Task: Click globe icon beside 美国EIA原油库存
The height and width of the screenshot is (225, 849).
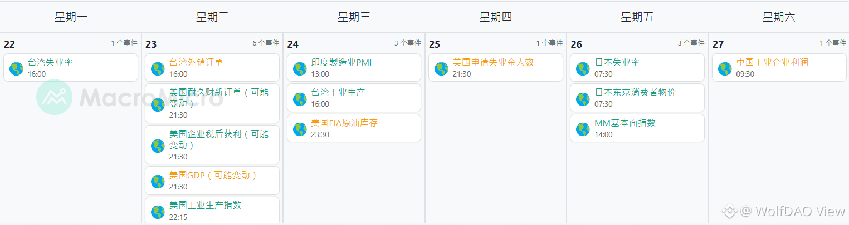Action: [x=300, y=129]
